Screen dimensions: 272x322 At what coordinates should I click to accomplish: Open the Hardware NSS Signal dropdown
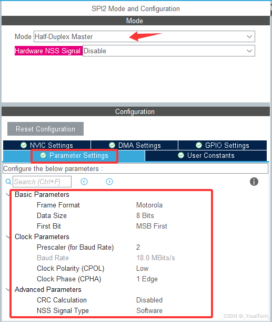click(x=169, y=51)
